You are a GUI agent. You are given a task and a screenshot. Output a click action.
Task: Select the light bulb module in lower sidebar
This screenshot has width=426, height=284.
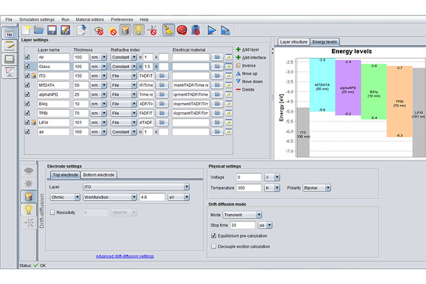coord(28,209)
